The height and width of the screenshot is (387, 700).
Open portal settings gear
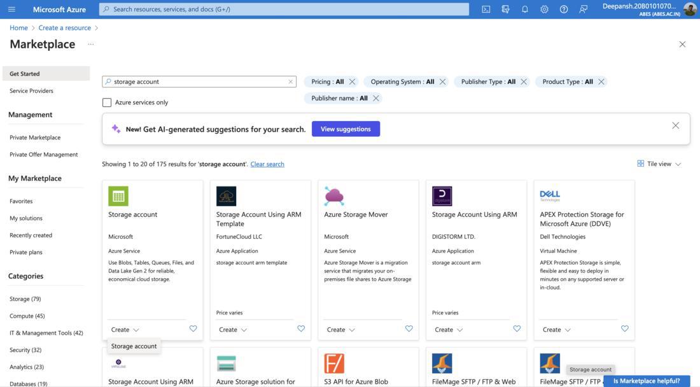(544, 10)
